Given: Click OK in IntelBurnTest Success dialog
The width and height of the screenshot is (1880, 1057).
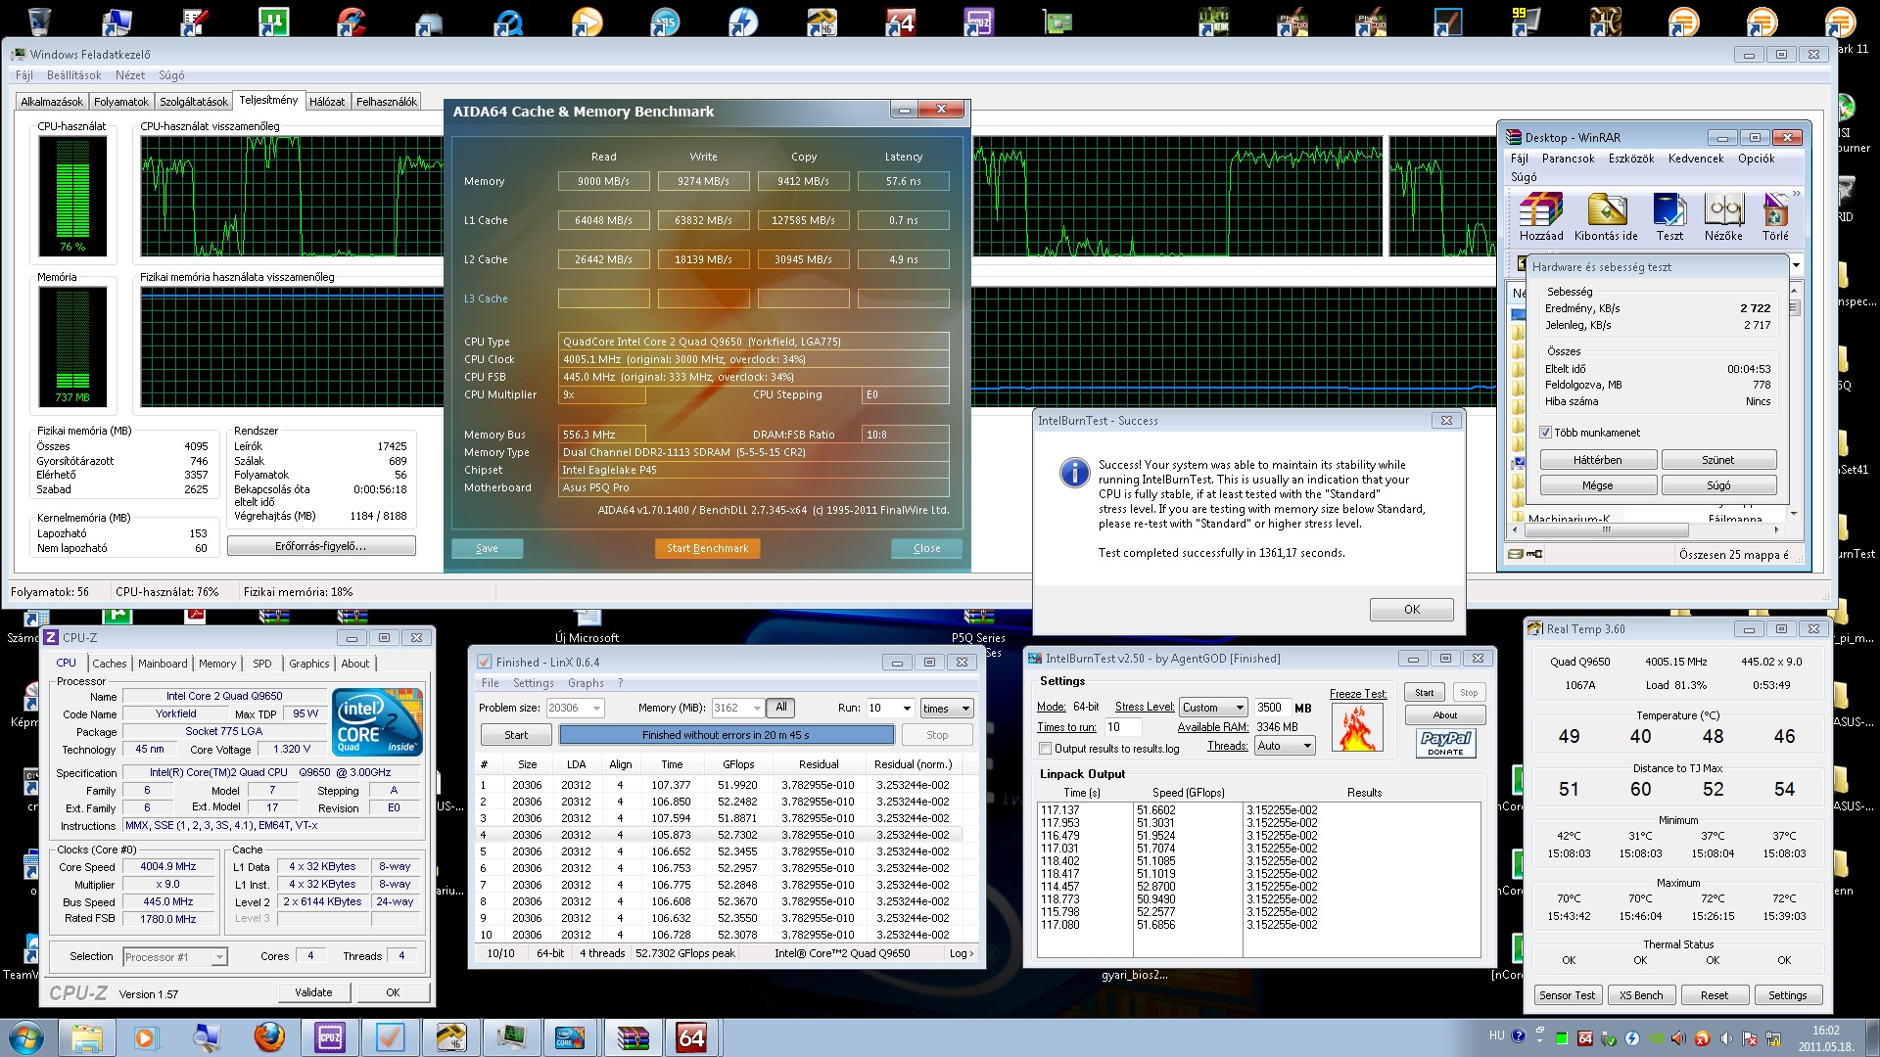Looking at the screenshot, I should tap(1411, 609).
